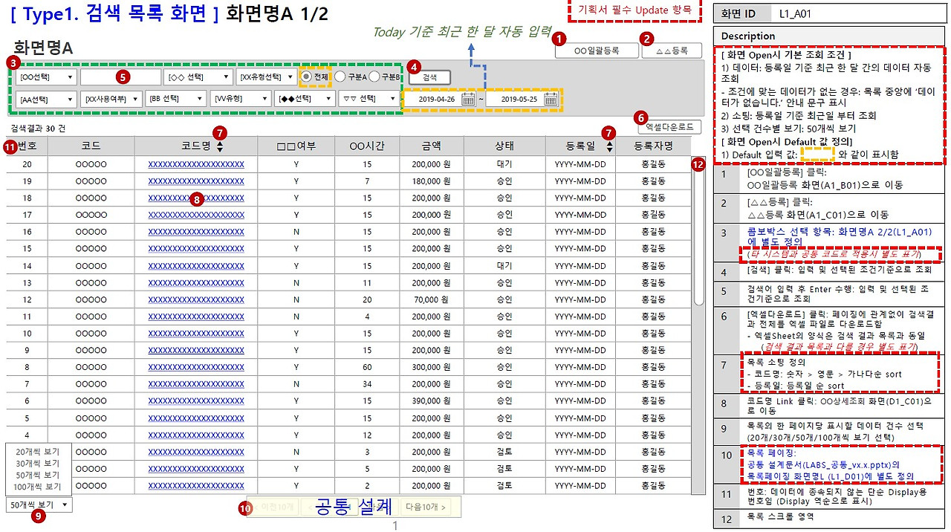Click the 코드 column header
Screen dimensions: 951x532
point(91,146)
